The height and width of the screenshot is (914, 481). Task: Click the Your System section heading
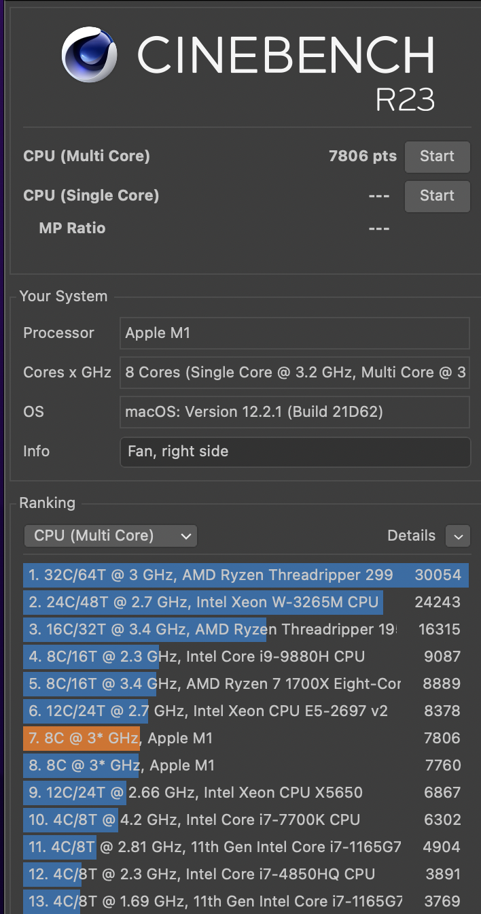pos(63,297)
